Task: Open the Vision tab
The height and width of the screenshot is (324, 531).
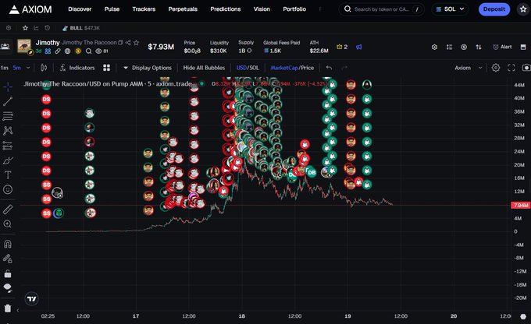Action: 262,9
